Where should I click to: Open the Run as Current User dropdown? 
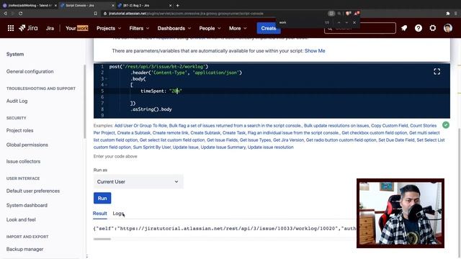(x=138, y=182)
